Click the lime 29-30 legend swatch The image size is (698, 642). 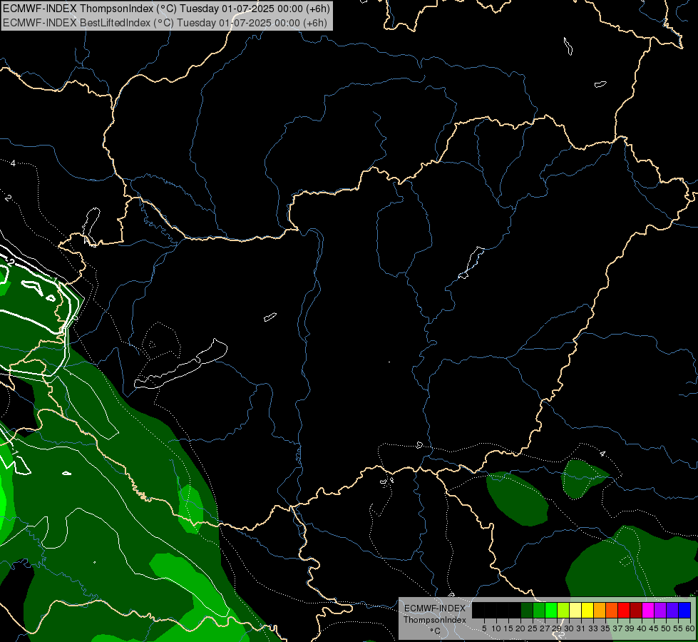click(x=563, y=610)
